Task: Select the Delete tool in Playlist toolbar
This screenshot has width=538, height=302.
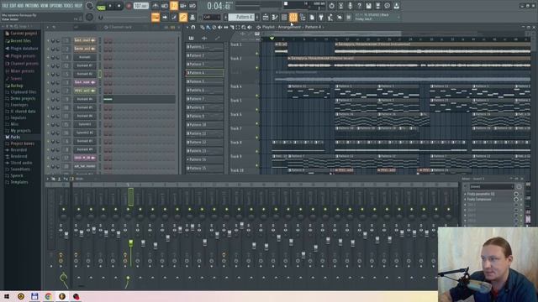Action: (214, 27)
